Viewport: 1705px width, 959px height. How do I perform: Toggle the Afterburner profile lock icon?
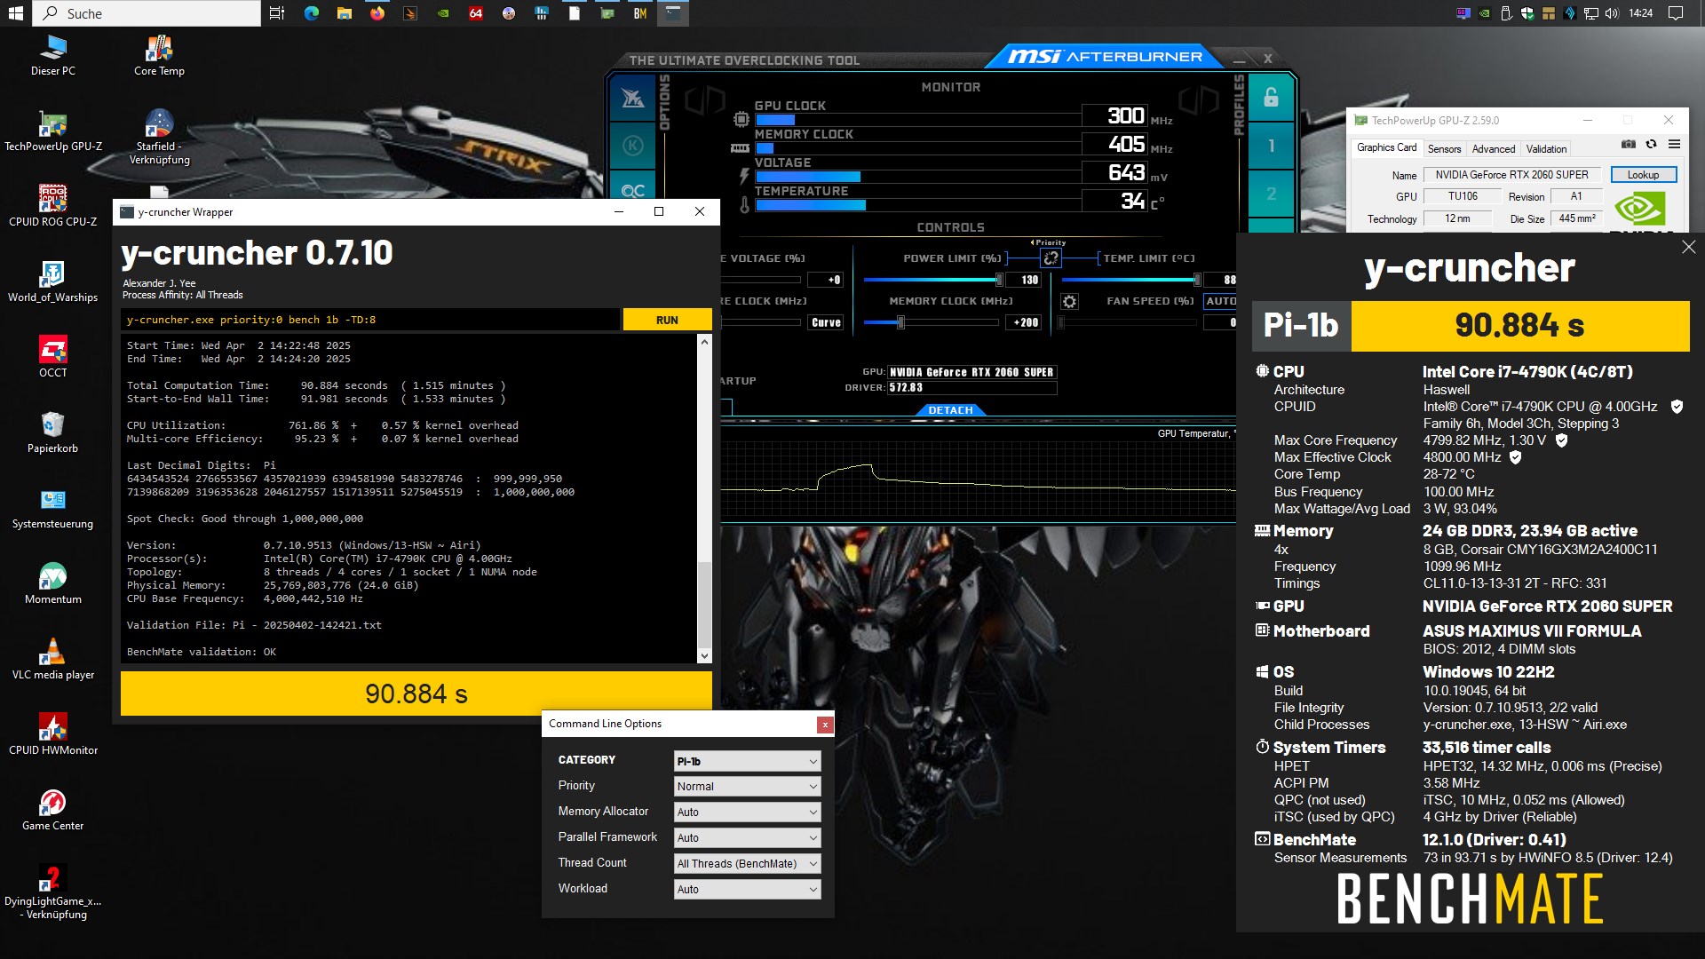click(1271, 98)
